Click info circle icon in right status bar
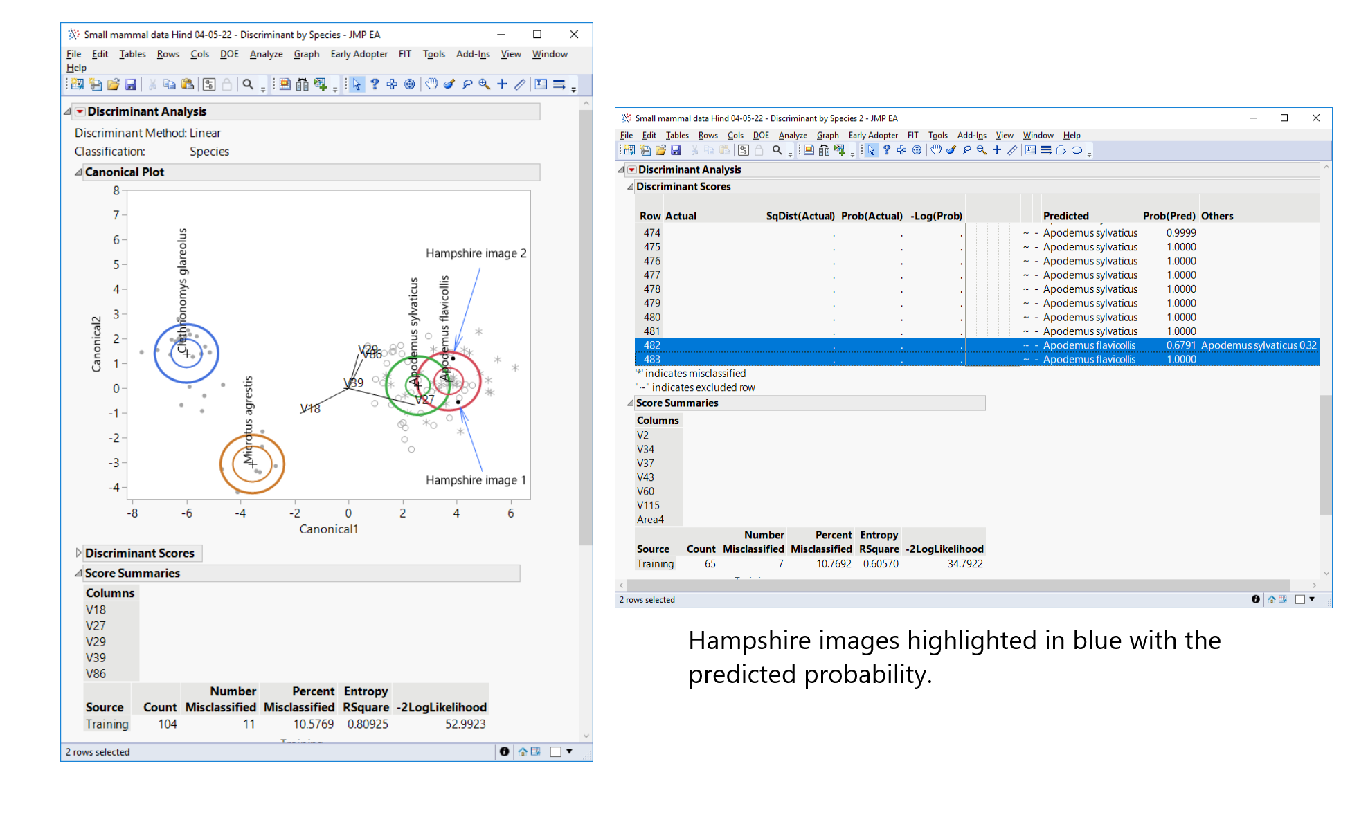Screen dimensions: 1359x813 (1255, 599)
